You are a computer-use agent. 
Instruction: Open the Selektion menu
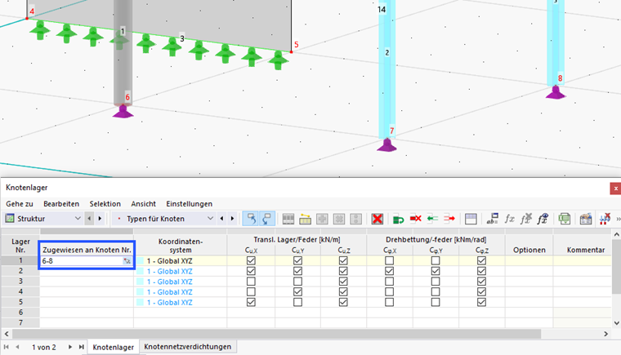point(105,204)
